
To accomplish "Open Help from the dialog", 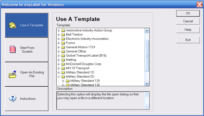I will [188, 30].
